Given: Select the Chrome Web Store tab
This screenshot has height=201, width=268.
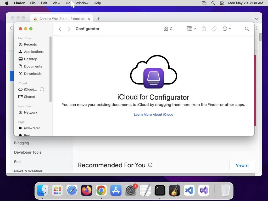Looking at the screenshot, I should coord(62,19).
